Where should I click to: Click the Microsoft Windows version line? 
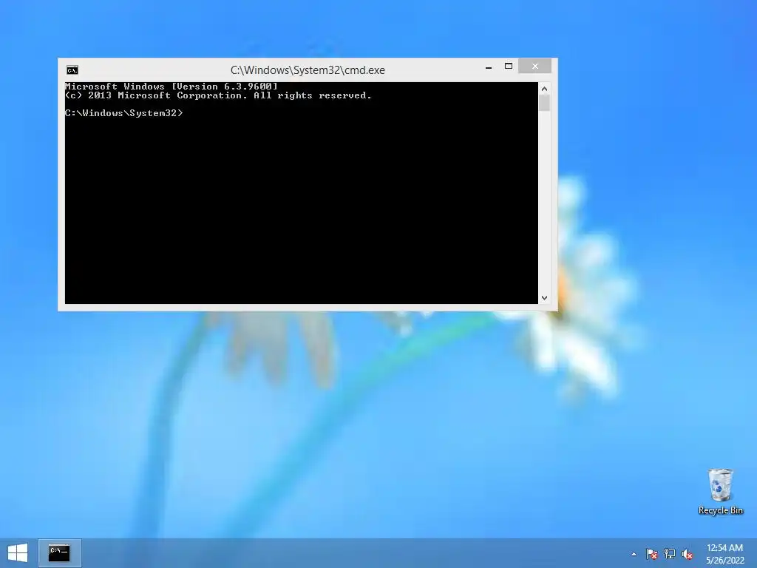click(172, 87)
